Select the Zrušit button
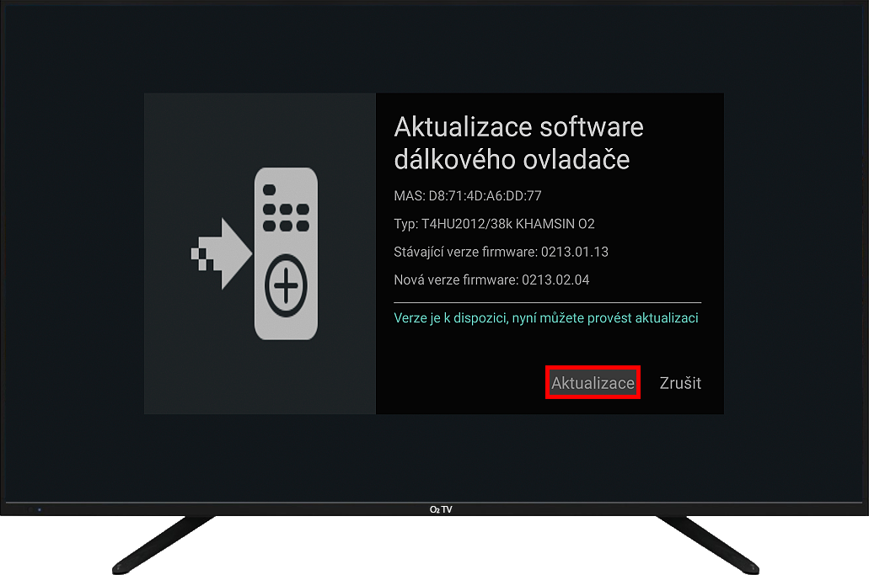Screen dimensions: 869x575 click(x=680, y=383)
